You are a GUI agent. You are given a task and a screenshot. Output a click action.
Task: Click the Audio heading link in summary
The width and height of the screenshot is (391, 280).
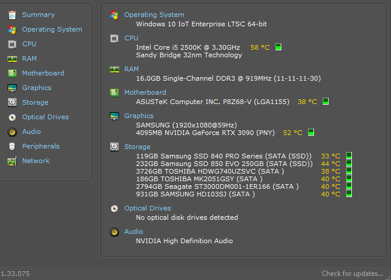point(134,231)
